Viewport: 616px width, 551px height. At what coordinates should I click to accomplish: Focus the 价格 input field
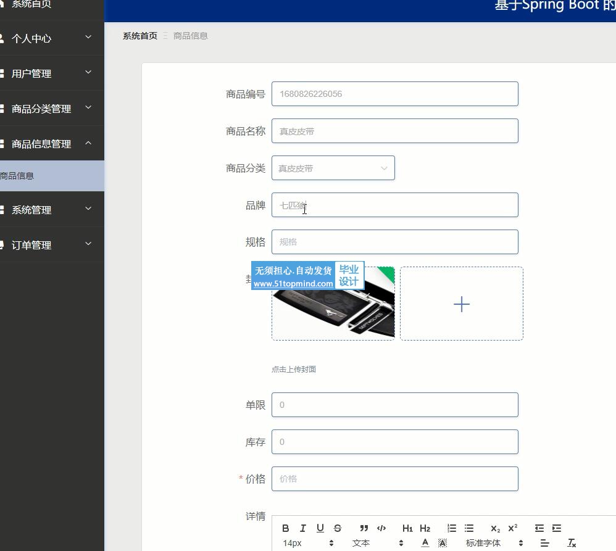click(395, 479)
